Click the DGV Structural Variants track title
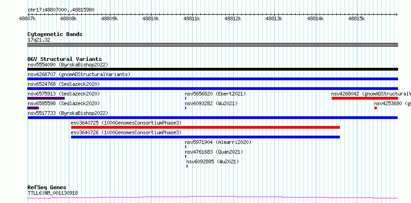This screenshot has width=411, height=203. click(x=65, y=59)
